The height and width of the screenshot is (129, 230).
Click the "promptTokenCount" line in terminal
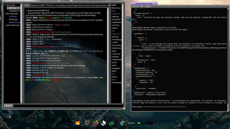[145, 70]
